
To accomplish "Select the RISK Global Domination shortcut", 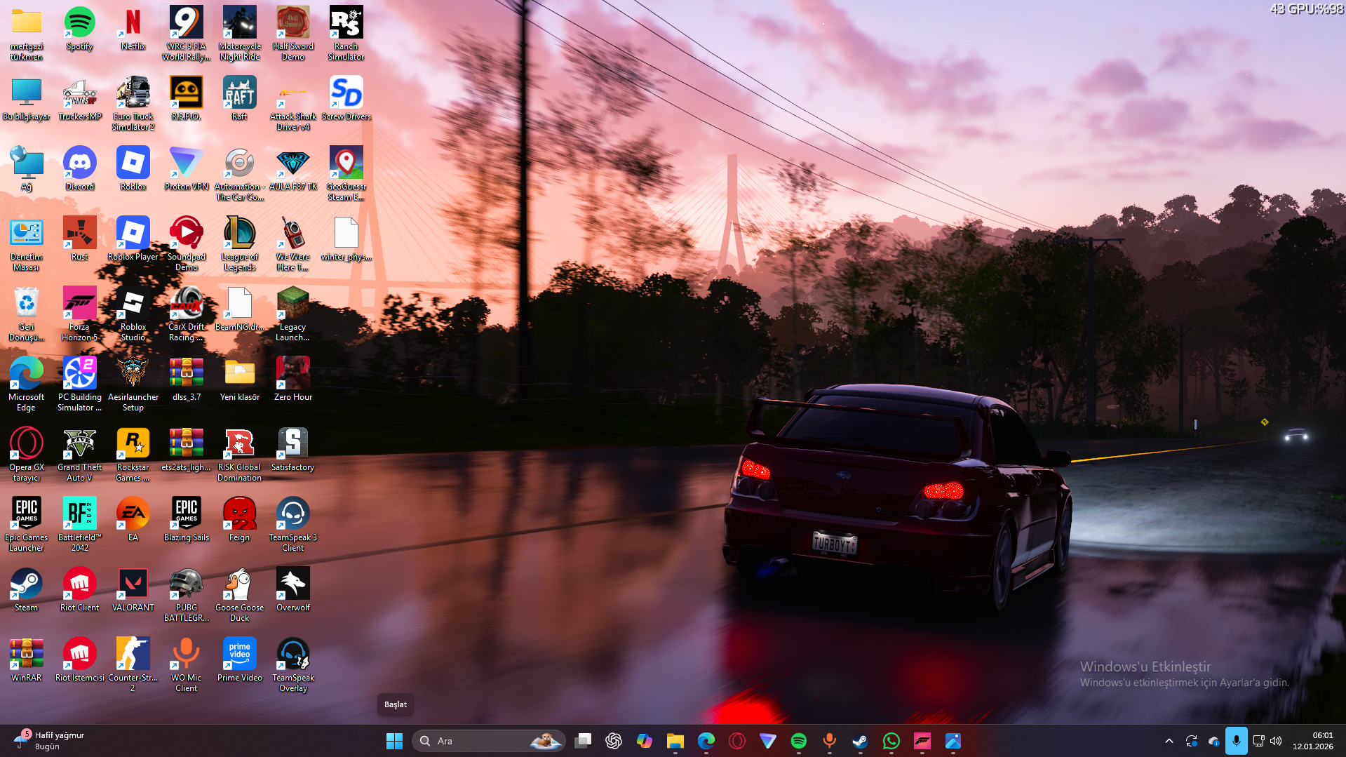I will [x=240, y=455].
